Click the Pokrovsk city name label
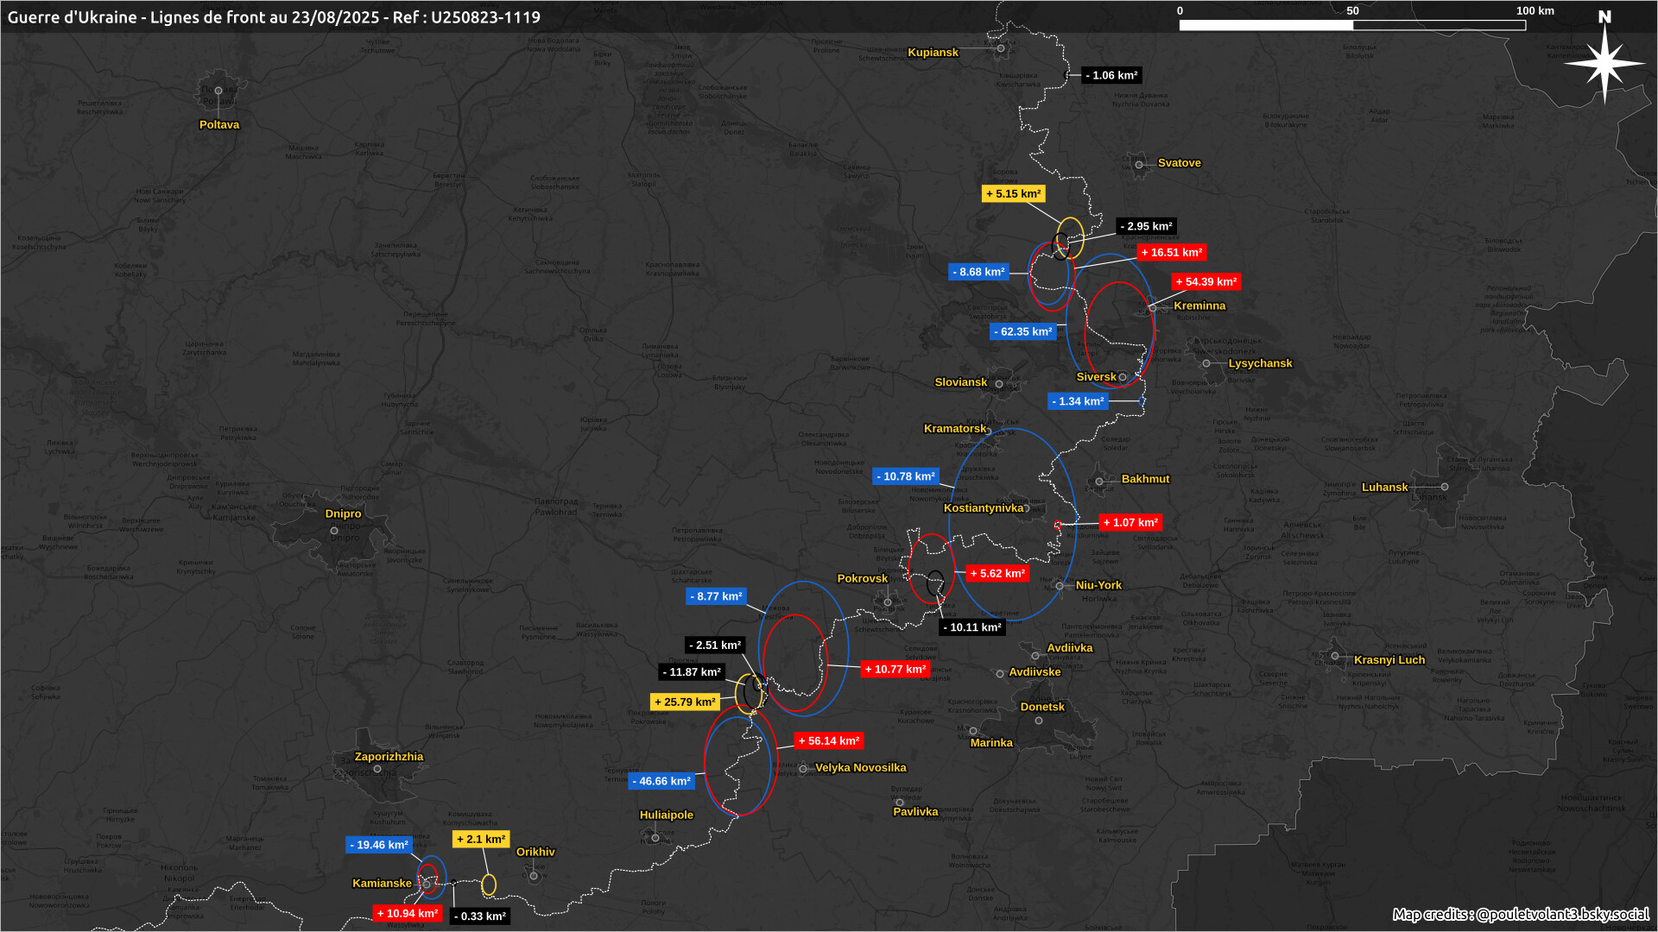This screenshot has height=932, width=1658. coord(862,579)
